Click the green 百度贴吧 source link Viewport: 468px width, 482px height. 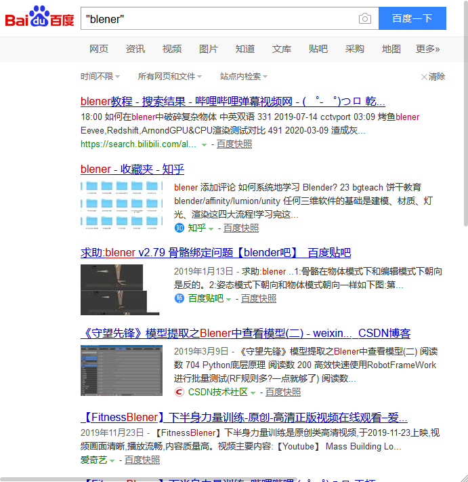tap(206, 298)
